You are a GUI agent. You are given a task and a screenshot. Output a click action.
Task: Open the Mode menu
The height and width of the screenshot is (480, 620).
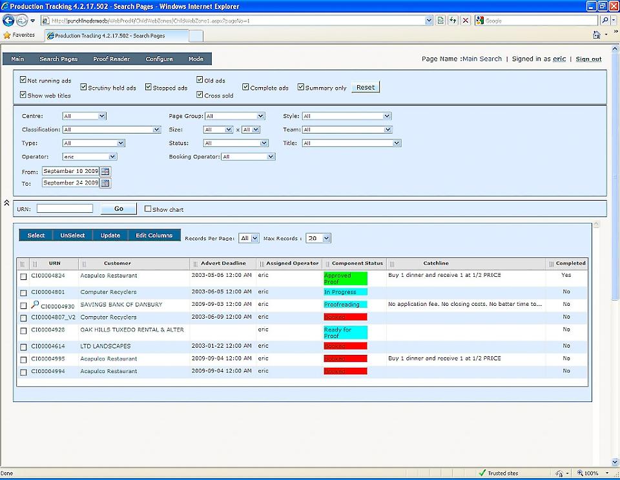click(x=196, y=59)
